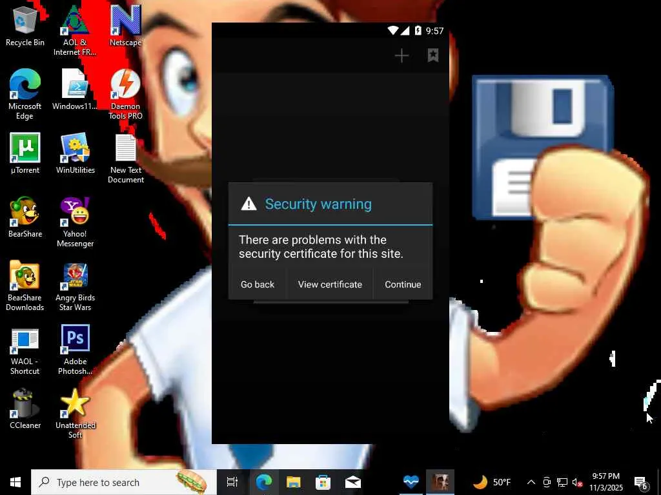Open the Windows Start menu
The image size is (661, 495).
[15, 482]
